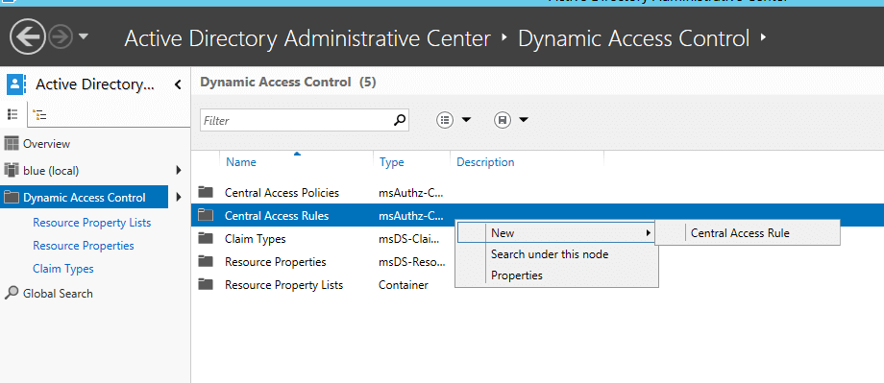Sort by the Type column header
Image resolution: width=884 pixels, height=383 pixels.
[x=392, y=162]
